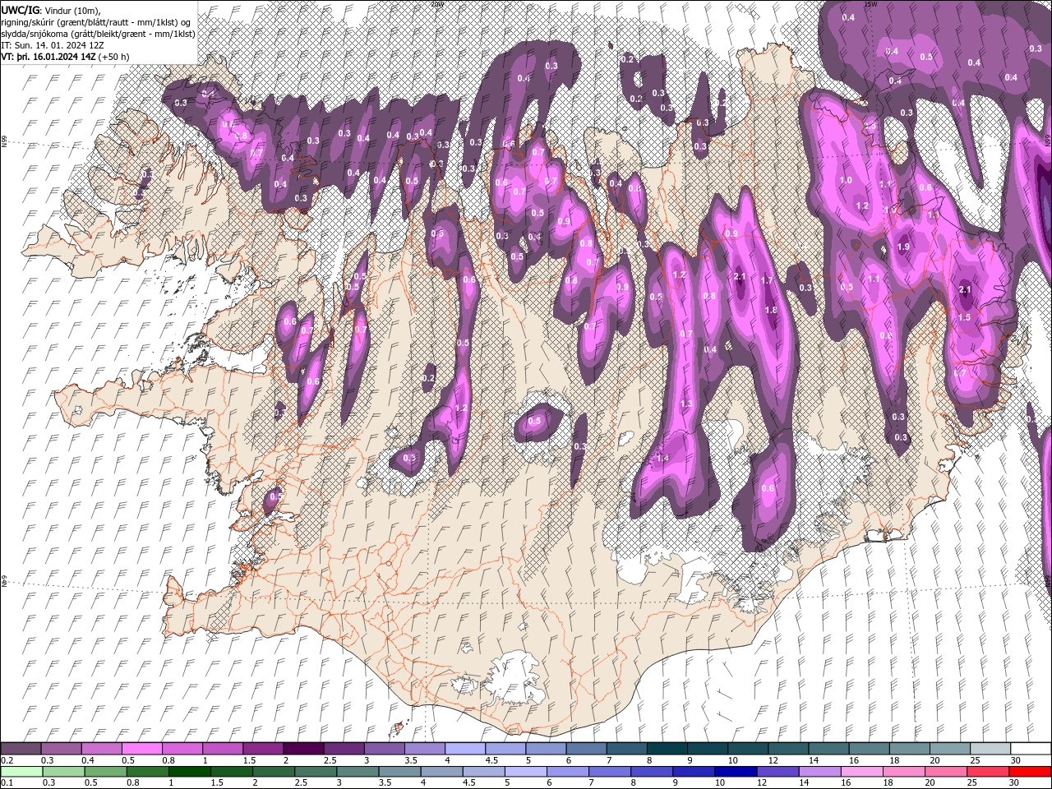Viewport: 1052px width, 789px height.
Task: Click the '3.5' label in the top legend row
Action: pos(411,760)
